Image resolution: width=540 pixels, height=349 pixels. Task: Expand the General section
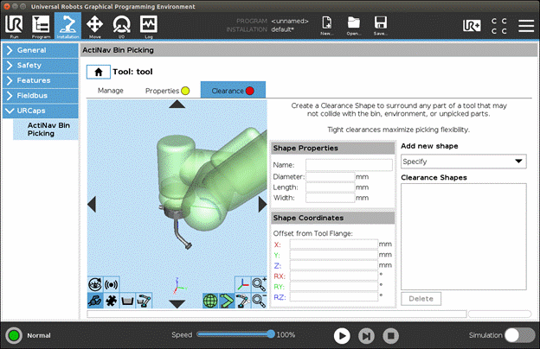pos(41,50)
